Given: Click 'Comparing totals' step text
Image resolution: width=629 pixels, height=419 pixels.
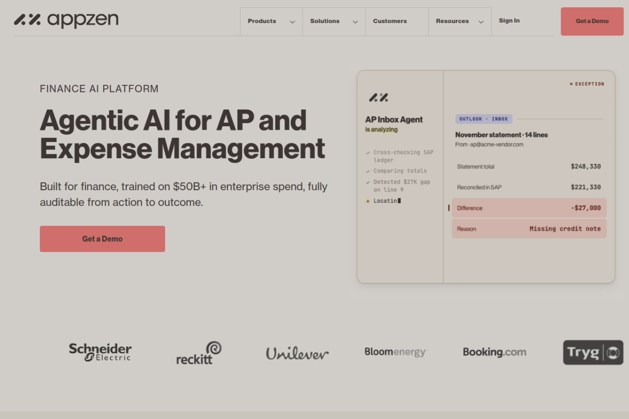Looking at the screenshot, I should click(400, 171).
